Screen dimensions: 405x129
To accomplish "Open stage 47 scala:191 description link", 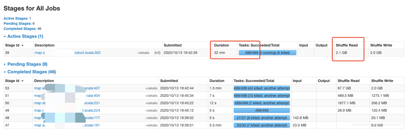I will pos(67,125).
